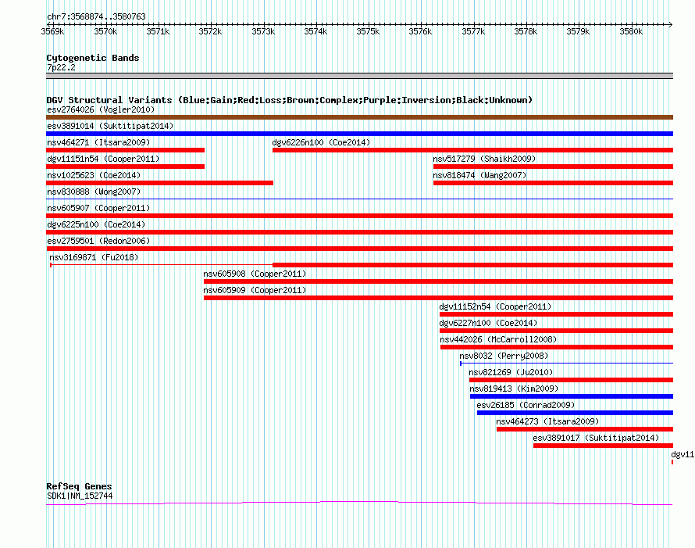Select nsv605908 (Cooper2011) label
The width and height of the screenshot is (695, 548).
click(x=255, y=274)
